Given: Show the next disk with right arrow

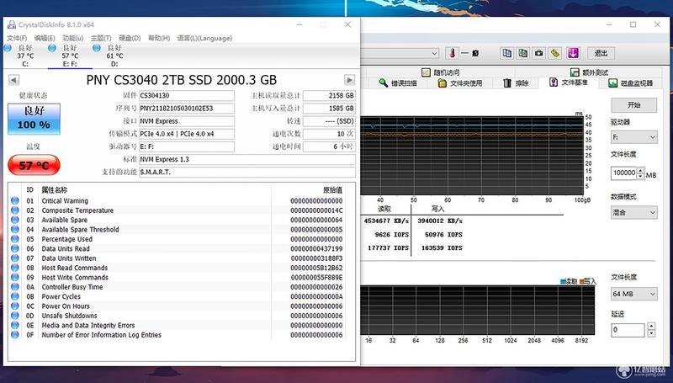Looking at the screenshot, I should tap(350, 80).
